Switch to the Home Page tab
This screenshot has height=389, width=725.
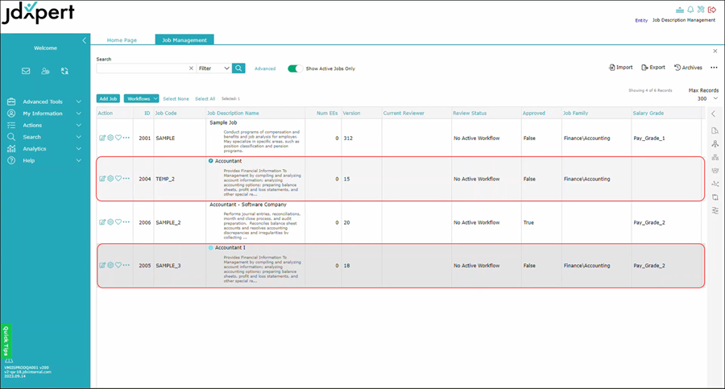coord(122,40)
